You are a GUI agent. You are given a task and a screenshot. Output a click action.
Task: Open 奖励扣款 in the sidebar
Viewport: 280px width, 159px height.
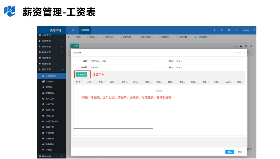(52, 139)
